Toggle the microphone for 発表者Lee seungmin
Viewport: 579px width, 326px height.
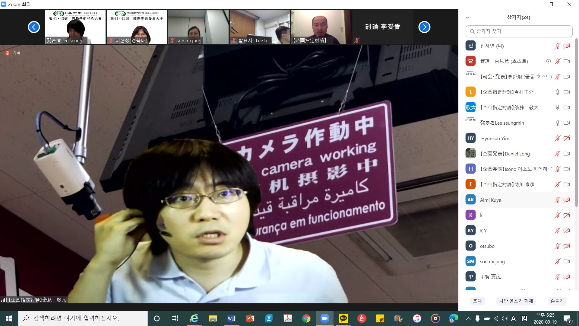tap(557, 123)
